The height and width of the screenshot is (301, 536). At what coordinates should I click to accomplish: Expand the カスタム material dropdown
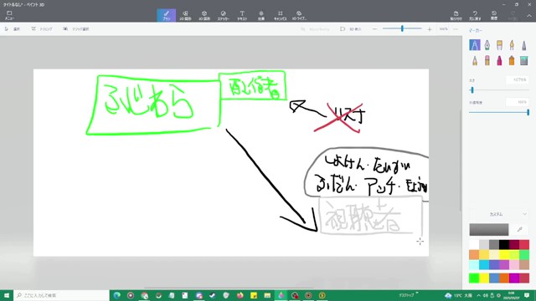[499, 214]
